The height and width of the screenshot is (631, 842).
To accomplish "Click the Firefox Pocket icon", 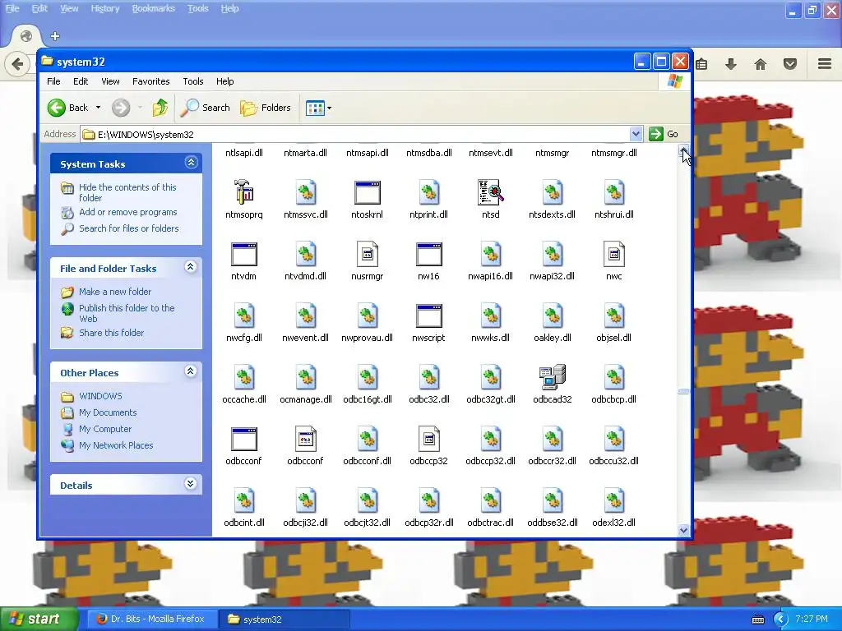I will tap(790, 64).
